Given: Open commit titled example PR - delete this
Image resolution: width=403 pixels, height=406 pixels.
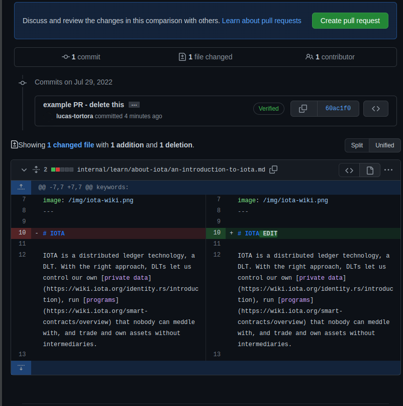Looking at the screenshot, I should point(83,105).
